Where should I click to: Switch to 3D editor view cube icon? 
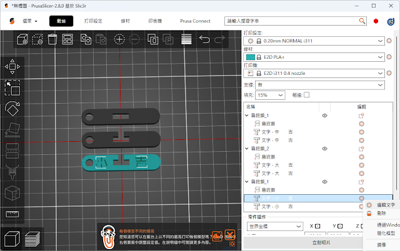tap(12, 239)
